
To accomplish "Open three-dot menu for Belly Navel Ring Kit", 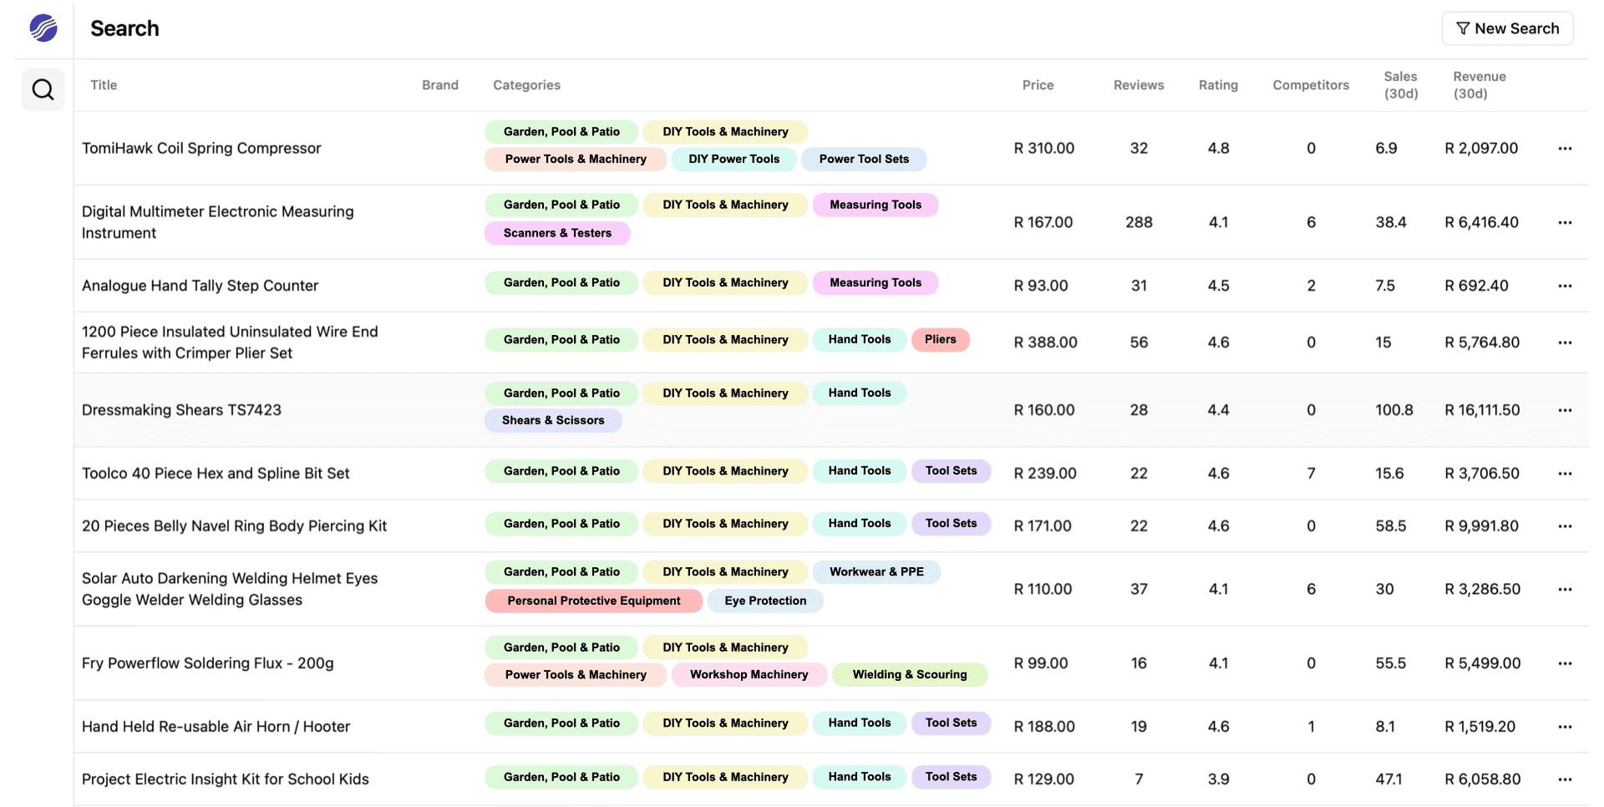I will point(1565,526).
